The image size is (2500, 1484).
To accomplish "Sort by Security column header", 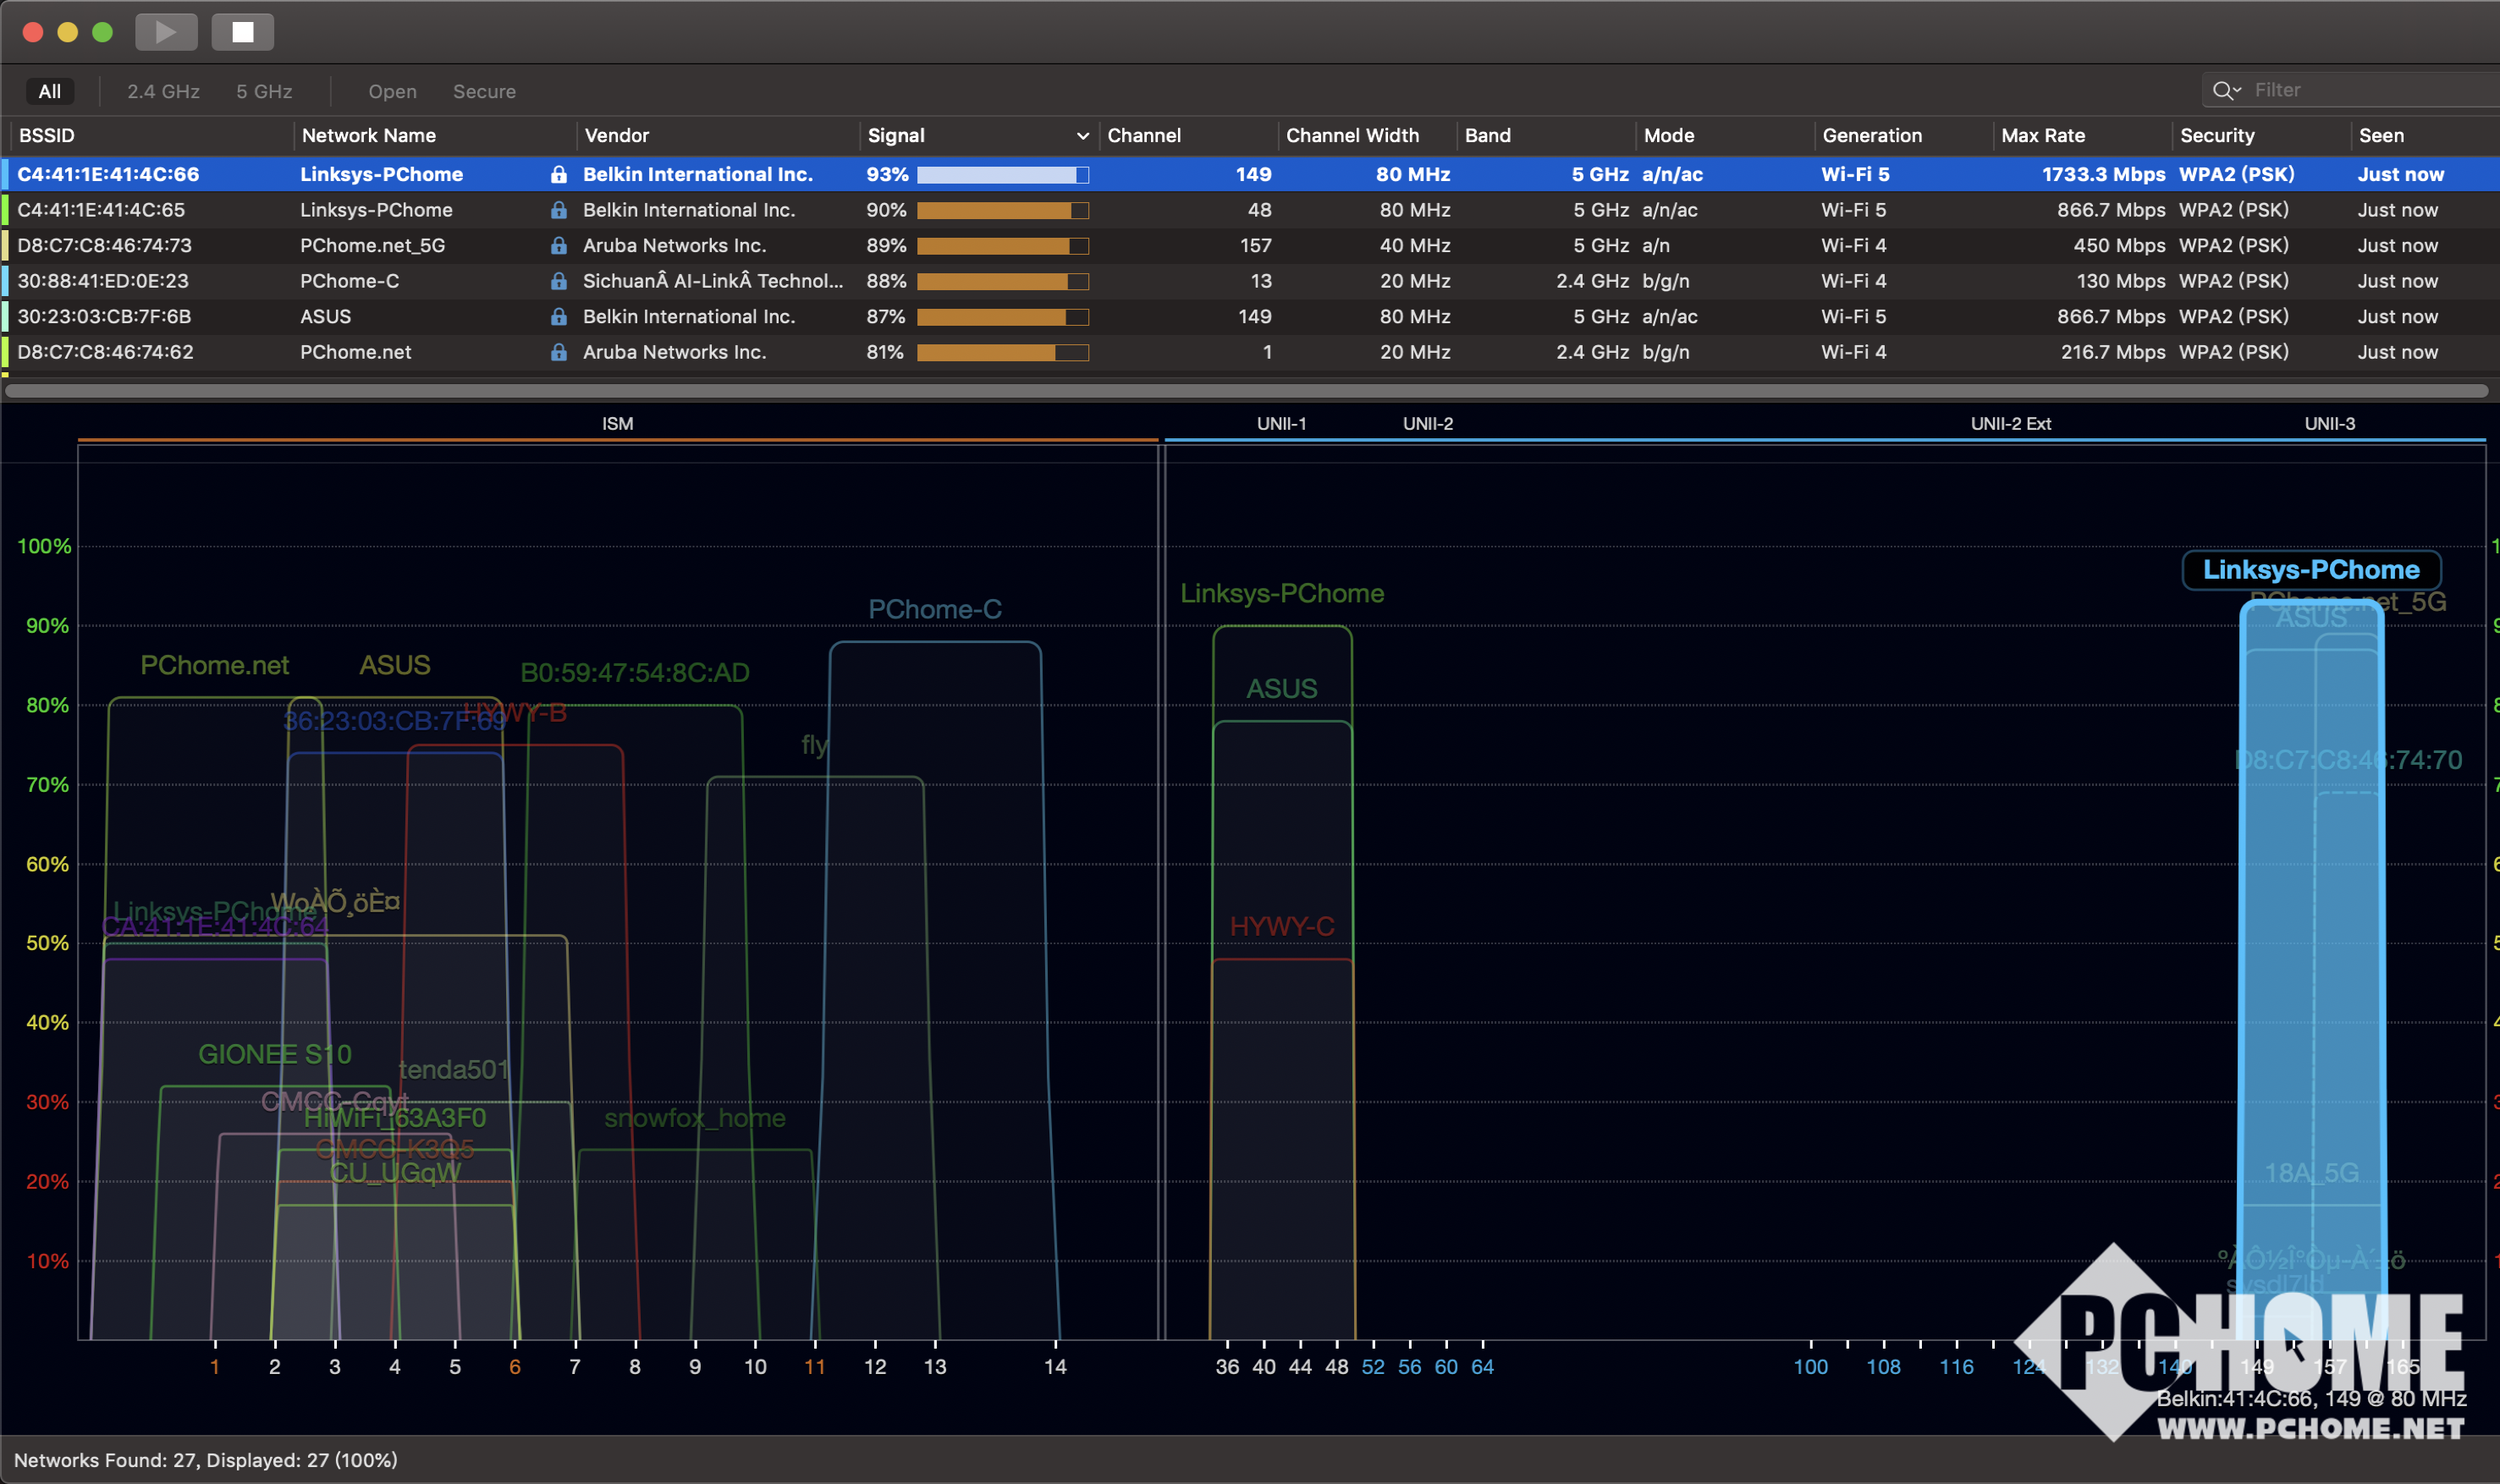I will pyautogui.click(x=2261, y=135).
